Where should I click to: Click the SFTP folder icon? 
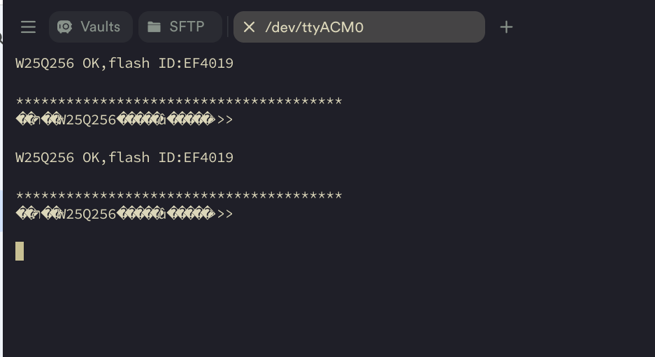pos(154,27)
